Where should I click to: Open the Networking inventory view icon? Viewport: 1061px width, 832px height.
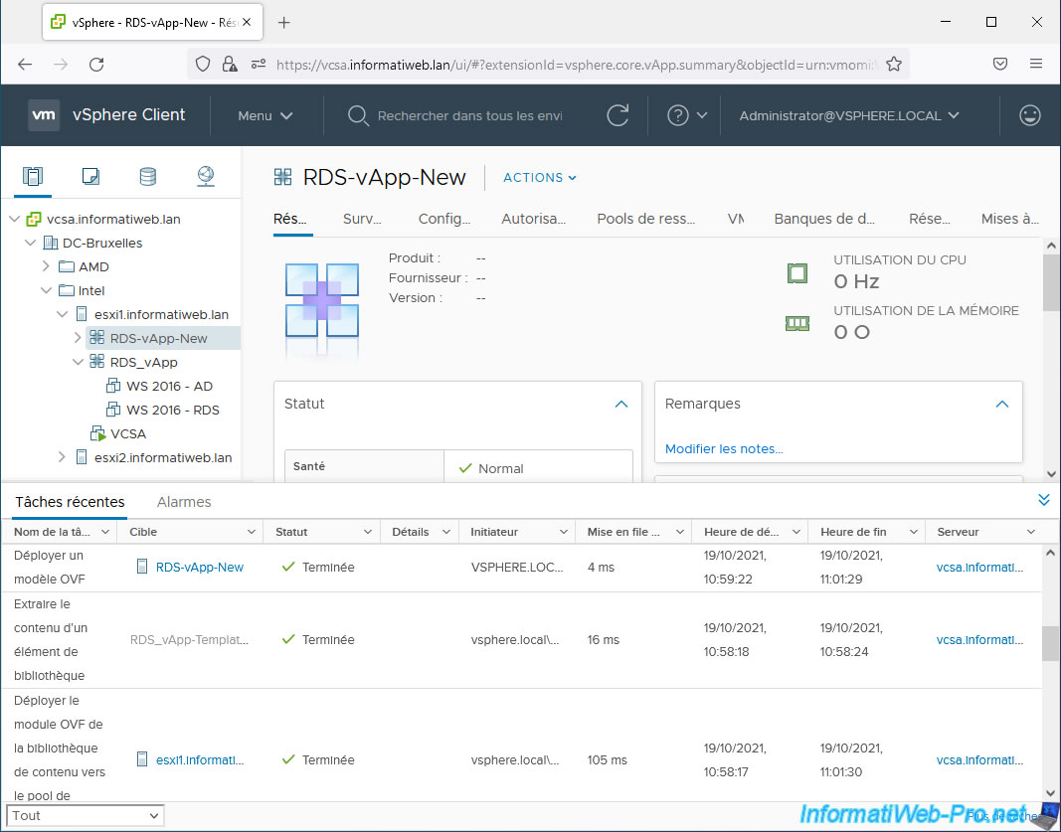click(x=205, y=177)
